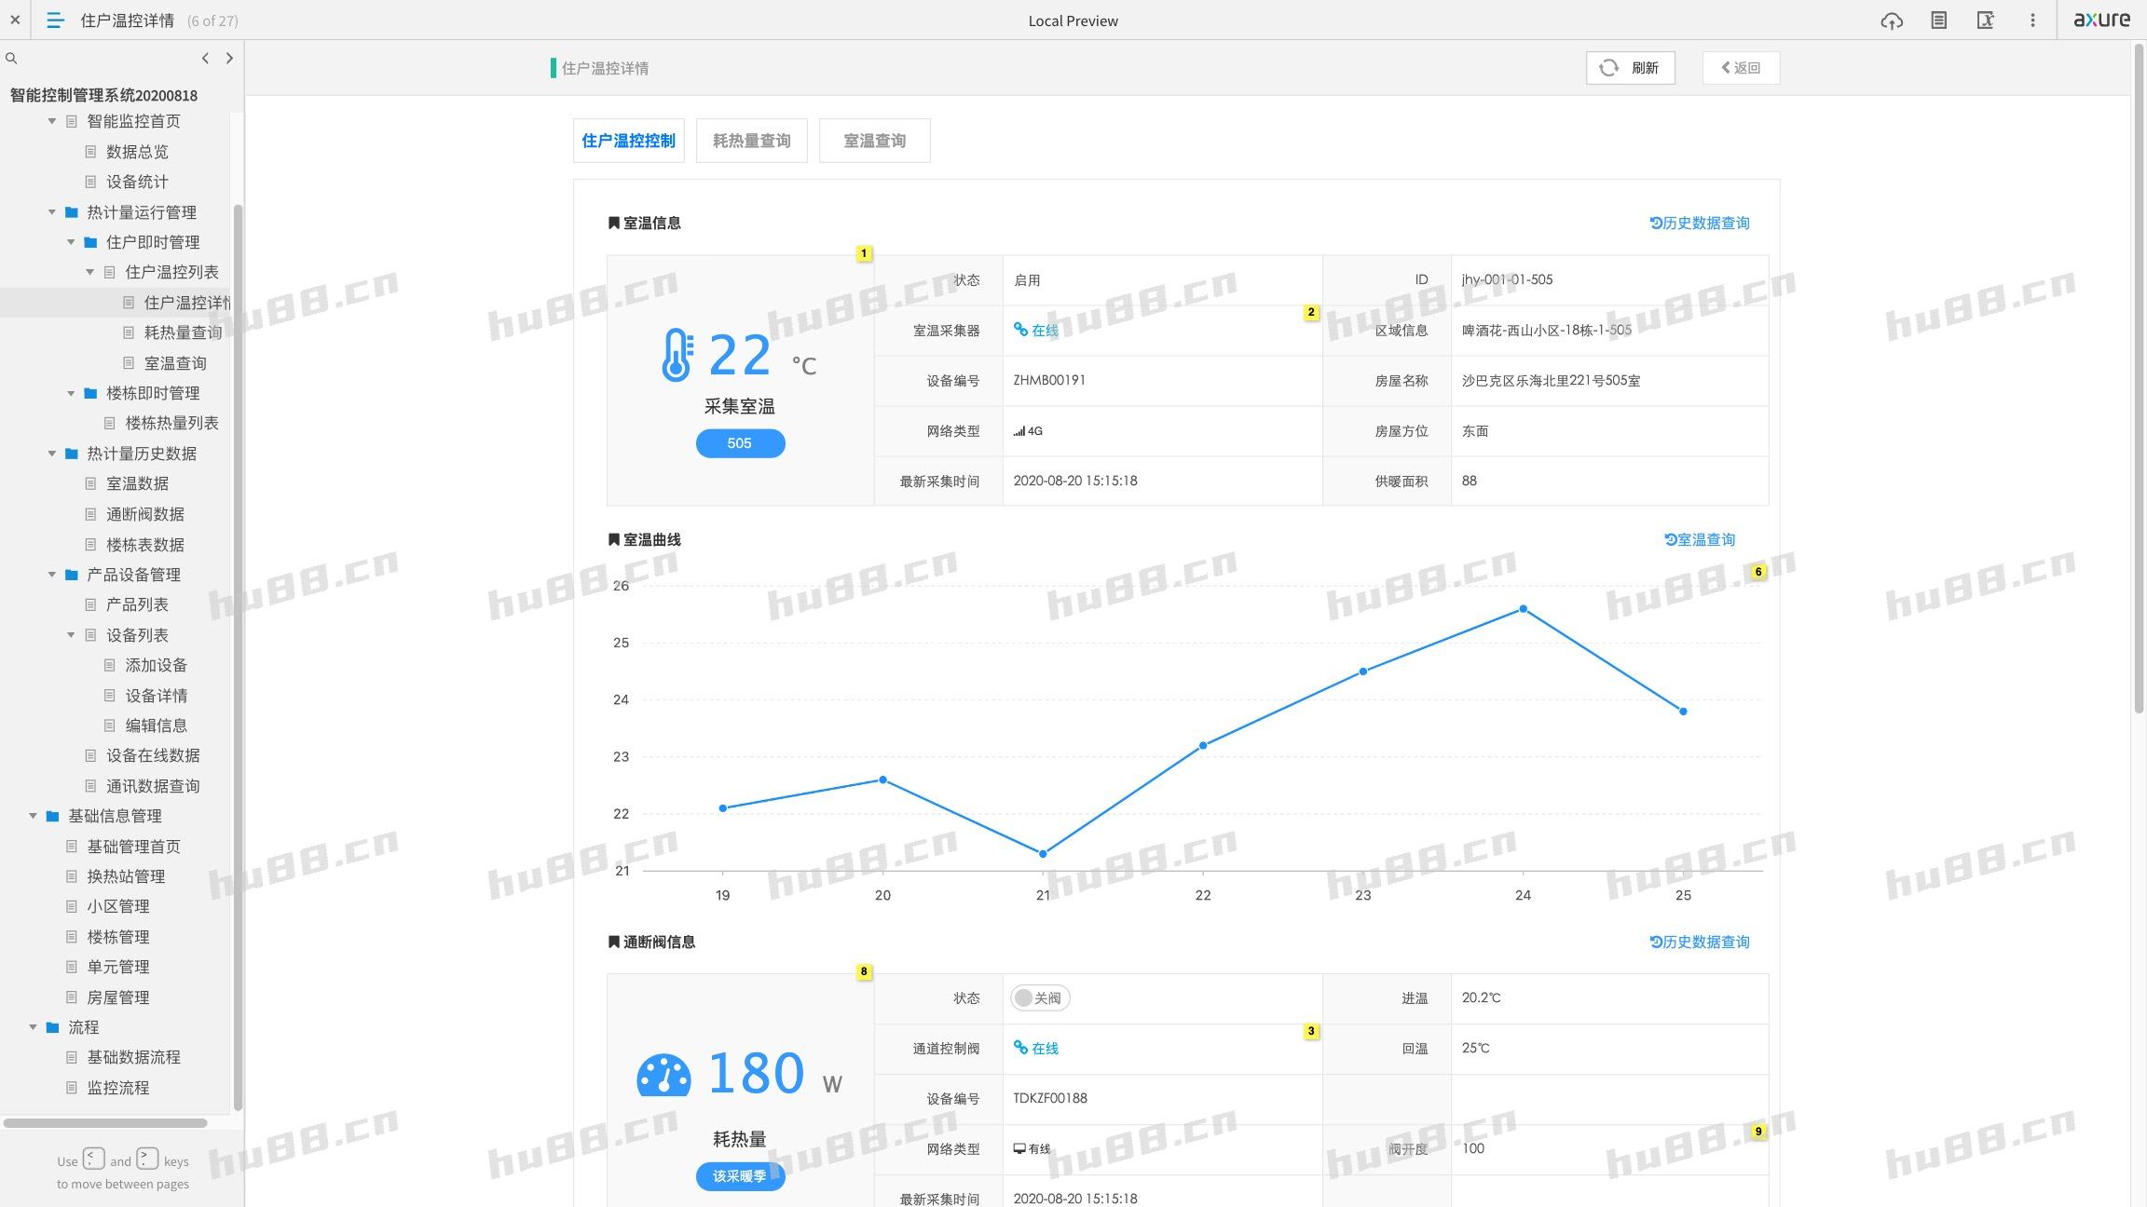Click the hamburger sitemap menu icon
This screenshot has height=1207, width=2147.
coord(55,20)
